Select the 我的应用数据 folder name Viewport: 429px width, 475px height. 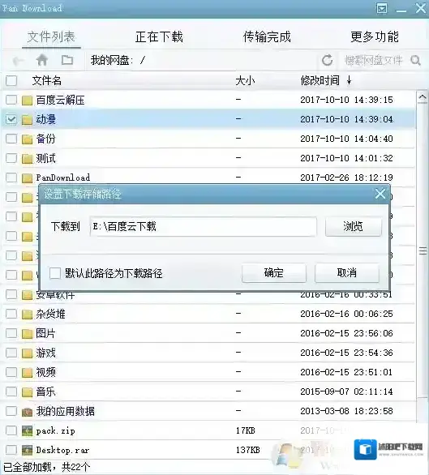tap(65, 412)
